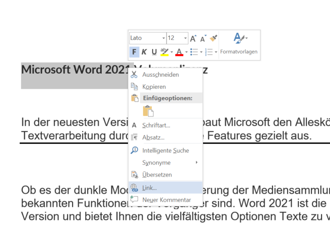Click the Kopieren pages icon
The width and height of the screenshot is (330, 229).
(x=135, y=87)
